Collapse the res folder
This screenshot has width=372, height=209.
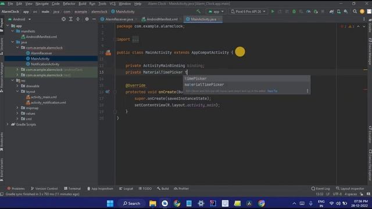[13, 80]
